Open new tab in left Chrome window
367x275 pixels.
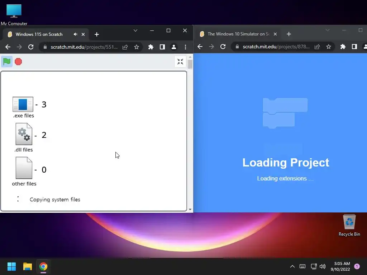click(97, 34)
